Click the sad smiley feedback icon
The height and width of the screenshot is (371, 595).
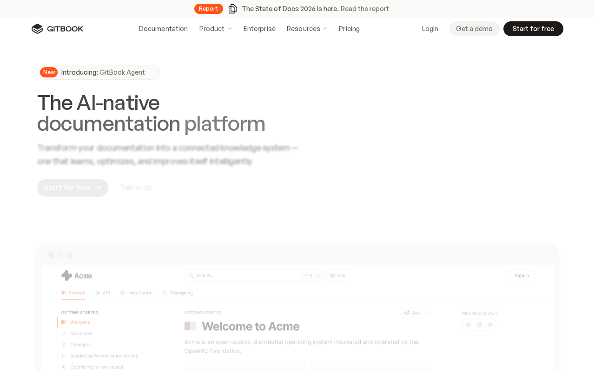pyautogui.click(x=490, y=325)
